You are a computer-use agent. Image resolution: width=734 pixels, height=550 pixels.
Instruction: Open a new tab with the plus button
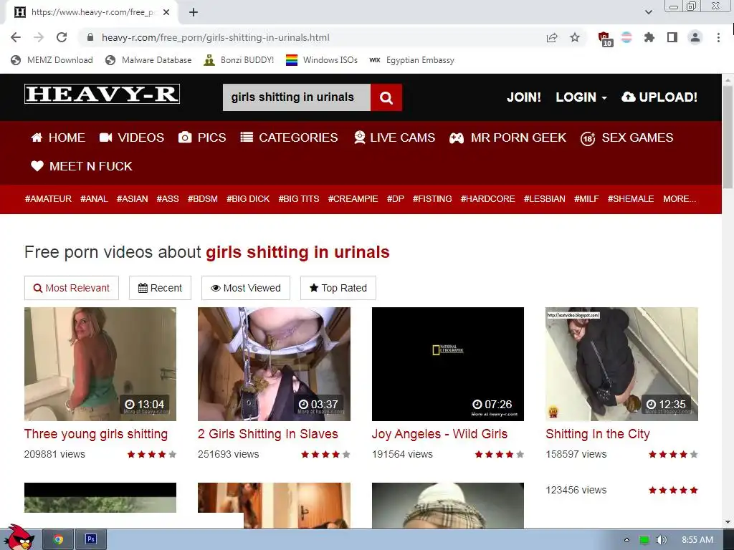194,12
